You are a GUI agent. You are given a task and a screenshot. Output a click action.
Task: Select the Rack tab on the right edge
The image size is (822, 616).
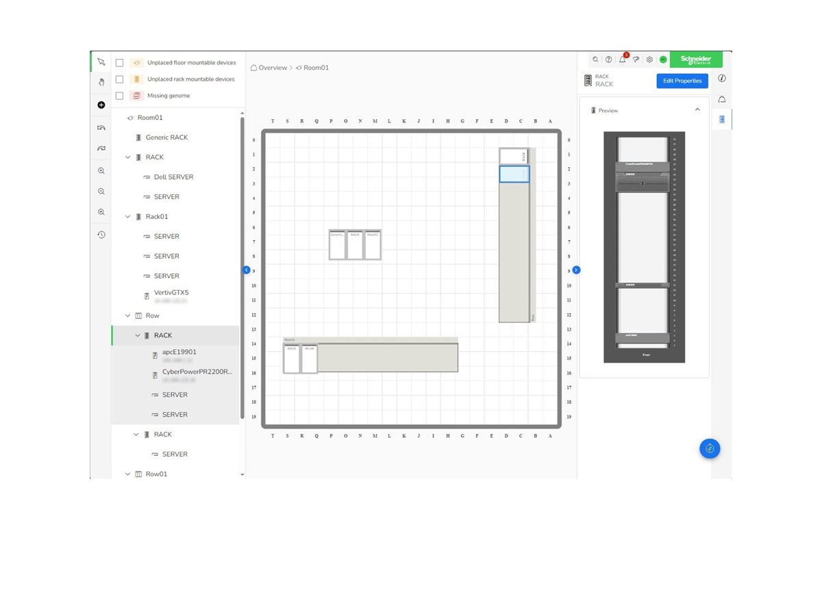pos(721,118)
